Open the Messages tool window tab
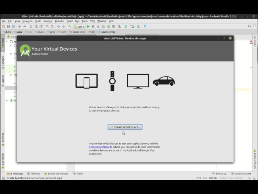The height and width of the screenshot is (194, 258). click(15, 173)
